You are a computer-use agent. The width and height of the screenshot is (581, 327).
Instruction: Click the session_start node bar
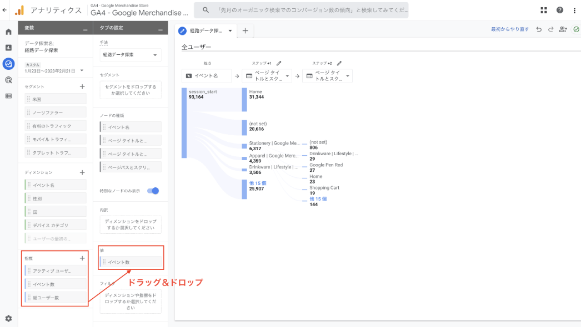[184, 123]
